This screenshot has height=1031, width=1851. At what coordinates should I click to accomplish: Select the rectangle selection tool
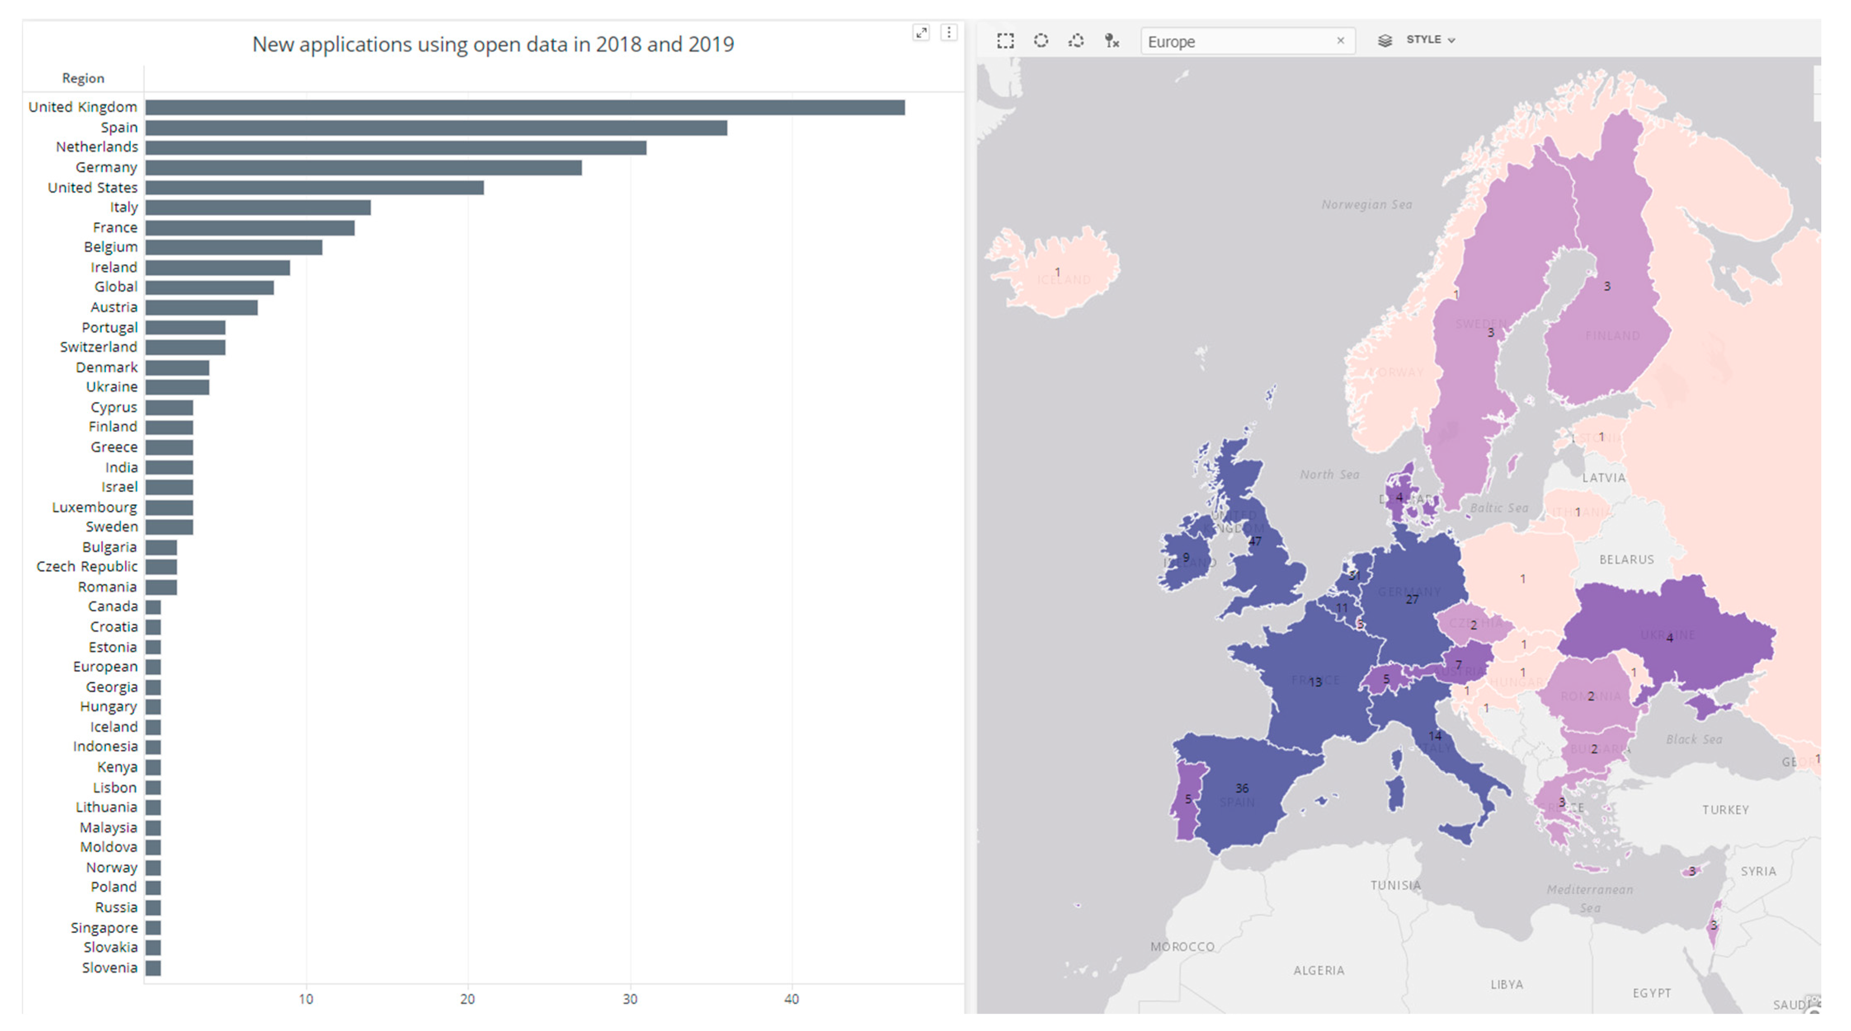click(x=1005, y=40)
